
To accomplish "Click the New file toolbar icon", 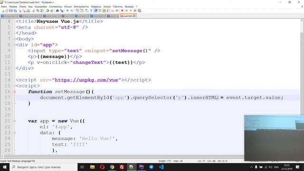I will point(3,10).
